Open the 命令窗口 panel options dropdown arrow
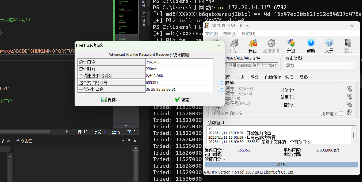Screen dimensions: 362x182 pyautogui.click(x=123, y=141)
